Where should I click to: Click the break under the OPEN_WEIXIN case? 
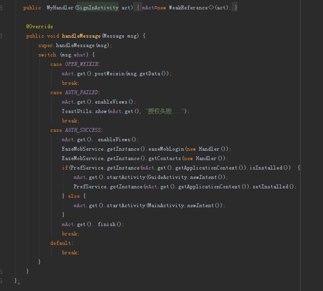(70, 83)
